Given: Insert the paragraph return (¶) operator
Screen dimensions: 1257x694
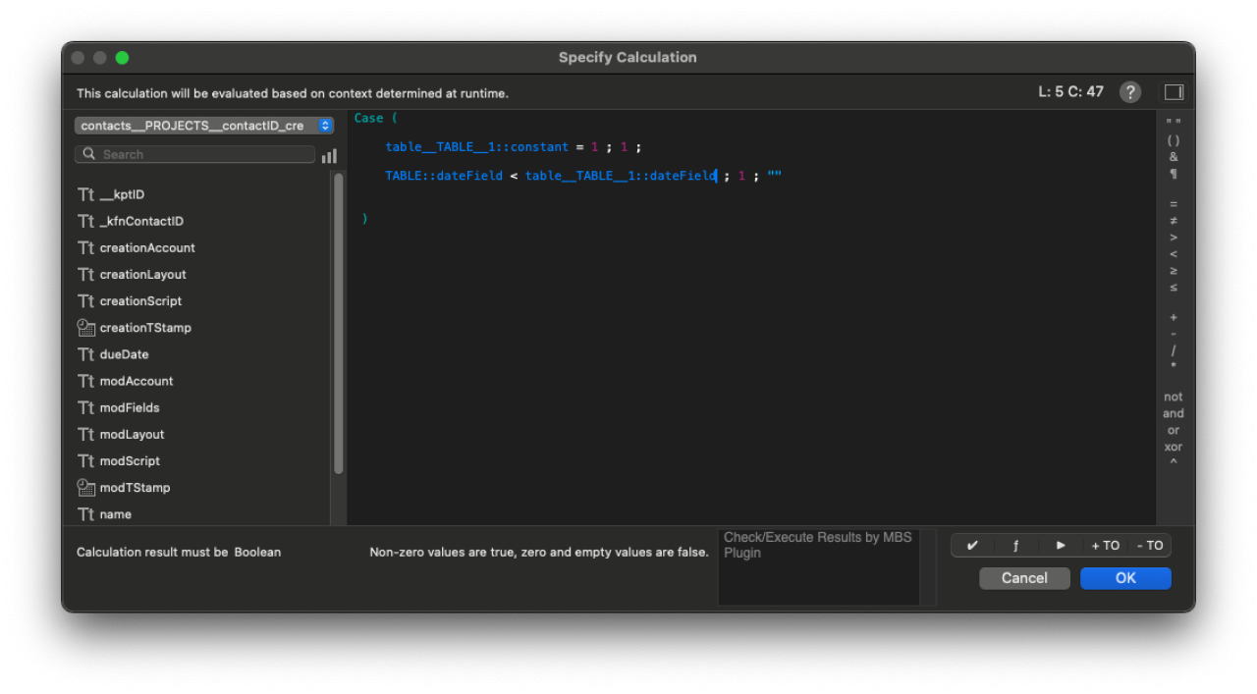Looking at the screenshot, I should pos(1174,174).
